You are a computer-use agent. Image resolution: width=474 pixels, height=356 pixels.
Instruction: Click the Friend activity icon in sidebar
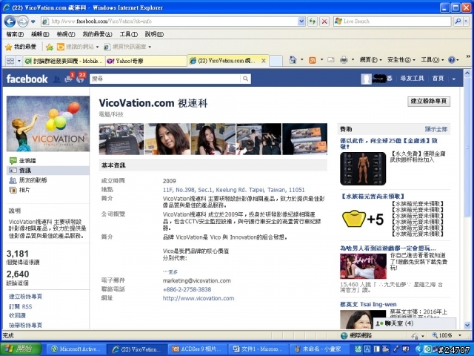point(13,180)
